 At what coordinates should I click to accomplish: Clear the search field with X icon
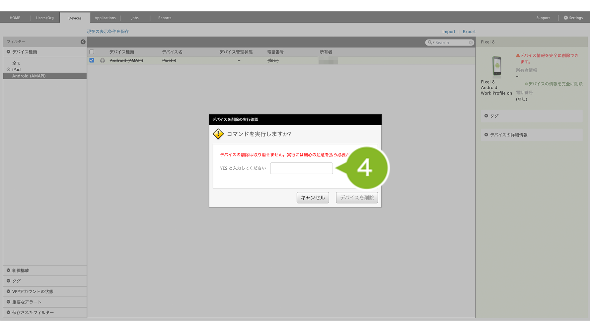click(471, 42)
